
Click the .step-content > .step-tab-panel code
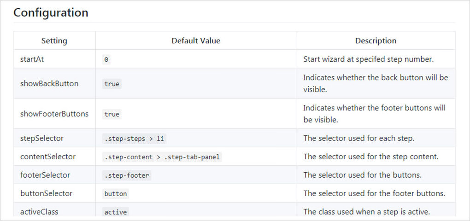coord(162,157)
